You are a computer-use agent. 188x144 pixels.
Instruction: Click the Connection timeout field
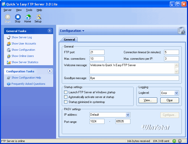point(172,52)
